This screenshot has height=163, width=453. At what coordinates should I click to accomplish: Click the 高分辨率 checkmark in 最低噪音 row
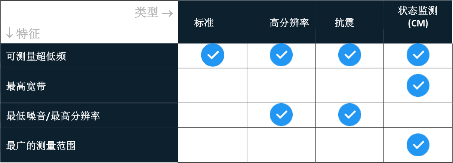click(x=281, y=115)
